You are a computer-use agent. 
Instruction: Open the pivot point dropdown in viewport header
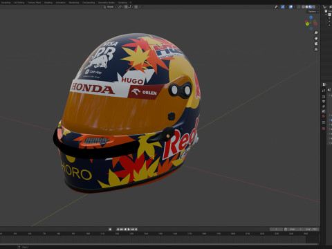[x=120, y=7]
